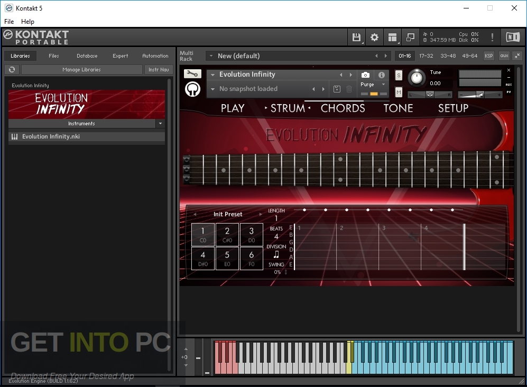Toggle PV button on instrument header

pyautogui.click(x=509, y=92)
